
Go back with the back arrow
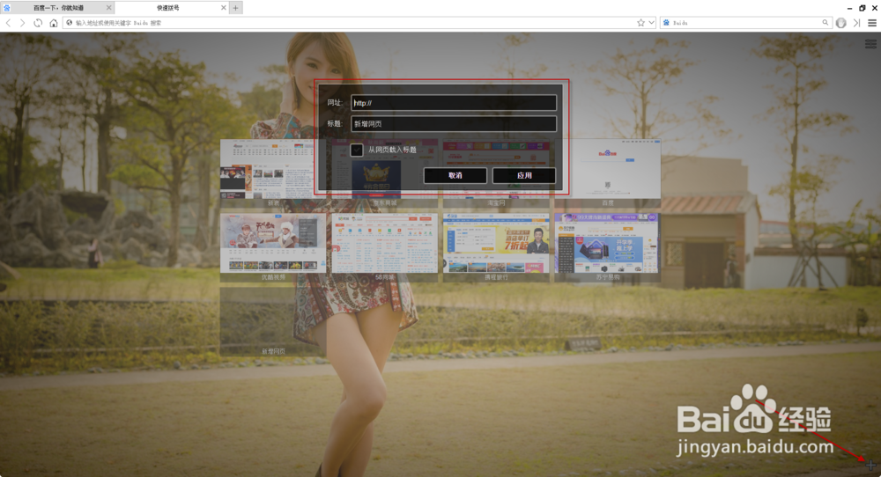point(9,23)
